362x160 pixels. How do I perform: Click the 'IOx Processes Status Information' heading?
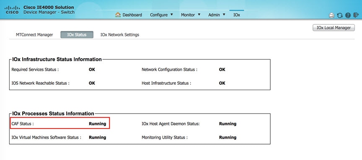(53, 114)
